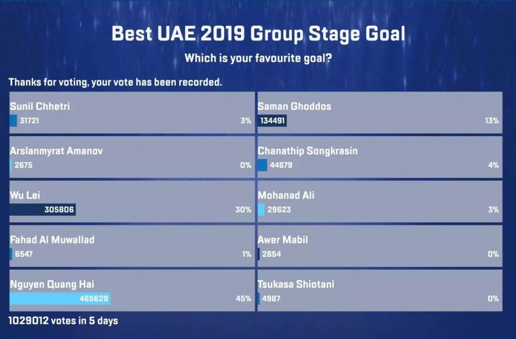Select Tsukasa Shiotani poll option
The height and width of the screenshot is (339, 516).
pyautogui.click(x=380, y=290)
